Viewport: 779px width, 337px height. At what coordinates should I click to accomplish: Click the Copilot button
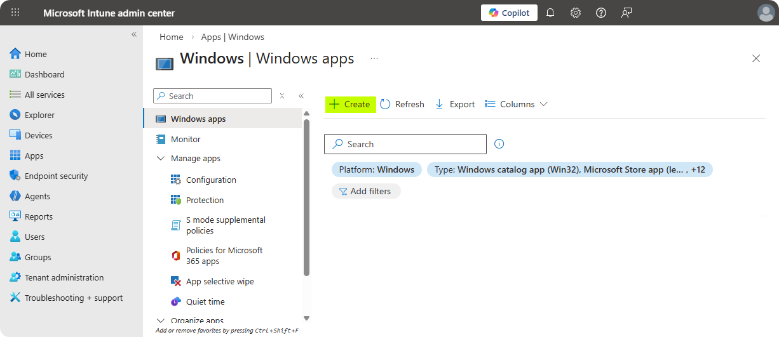pyautogui.click(x=509, y=13)
